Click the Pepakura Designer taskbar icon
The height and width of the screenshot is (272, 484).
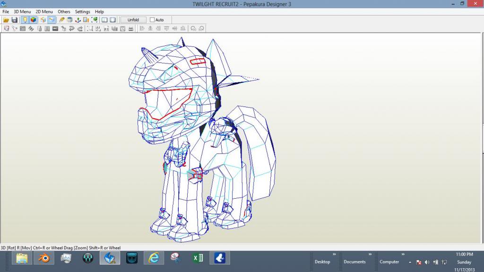click(110, 258)
